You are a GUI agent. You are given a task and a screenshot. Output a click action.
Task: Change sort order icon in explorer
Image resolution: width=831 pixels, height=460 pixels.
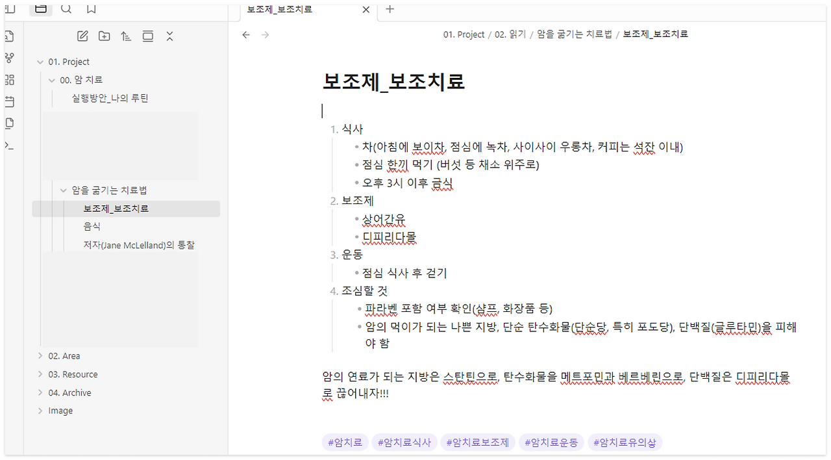pyautogui.click(x=126, y=36)
